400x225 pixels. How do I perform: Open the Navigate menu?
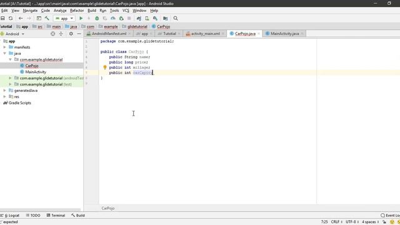coord(30,11)
